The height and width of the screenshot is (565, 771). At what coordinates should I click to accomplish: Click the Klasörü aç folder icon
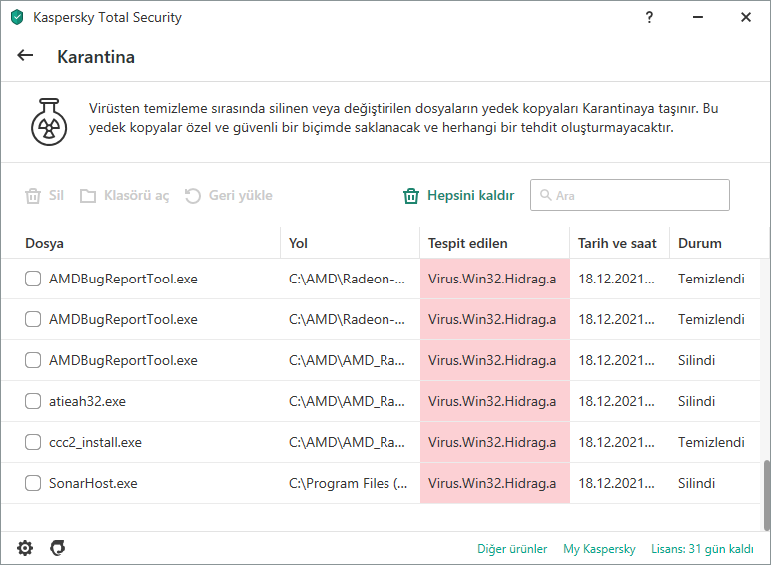pyautogui.click(x=88, y=196)
